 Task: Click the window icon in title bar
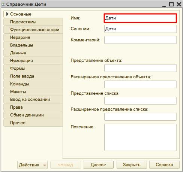coord(3,4)
